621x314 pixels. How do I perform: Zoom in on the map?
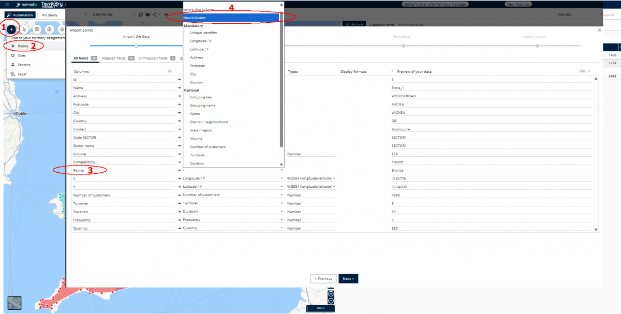coord(331,294)
